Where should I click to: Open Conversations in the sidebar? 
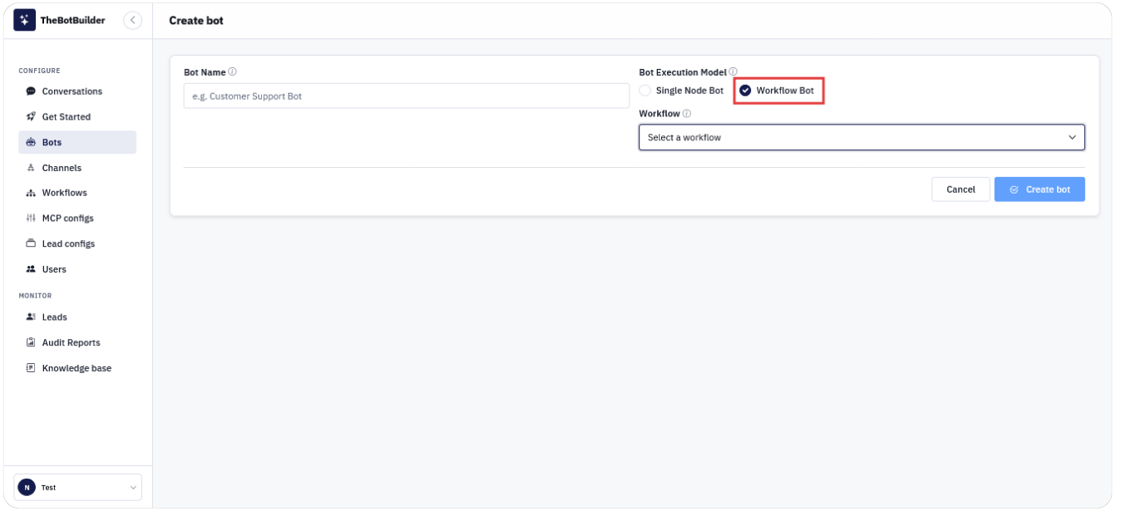click(77, 91)
